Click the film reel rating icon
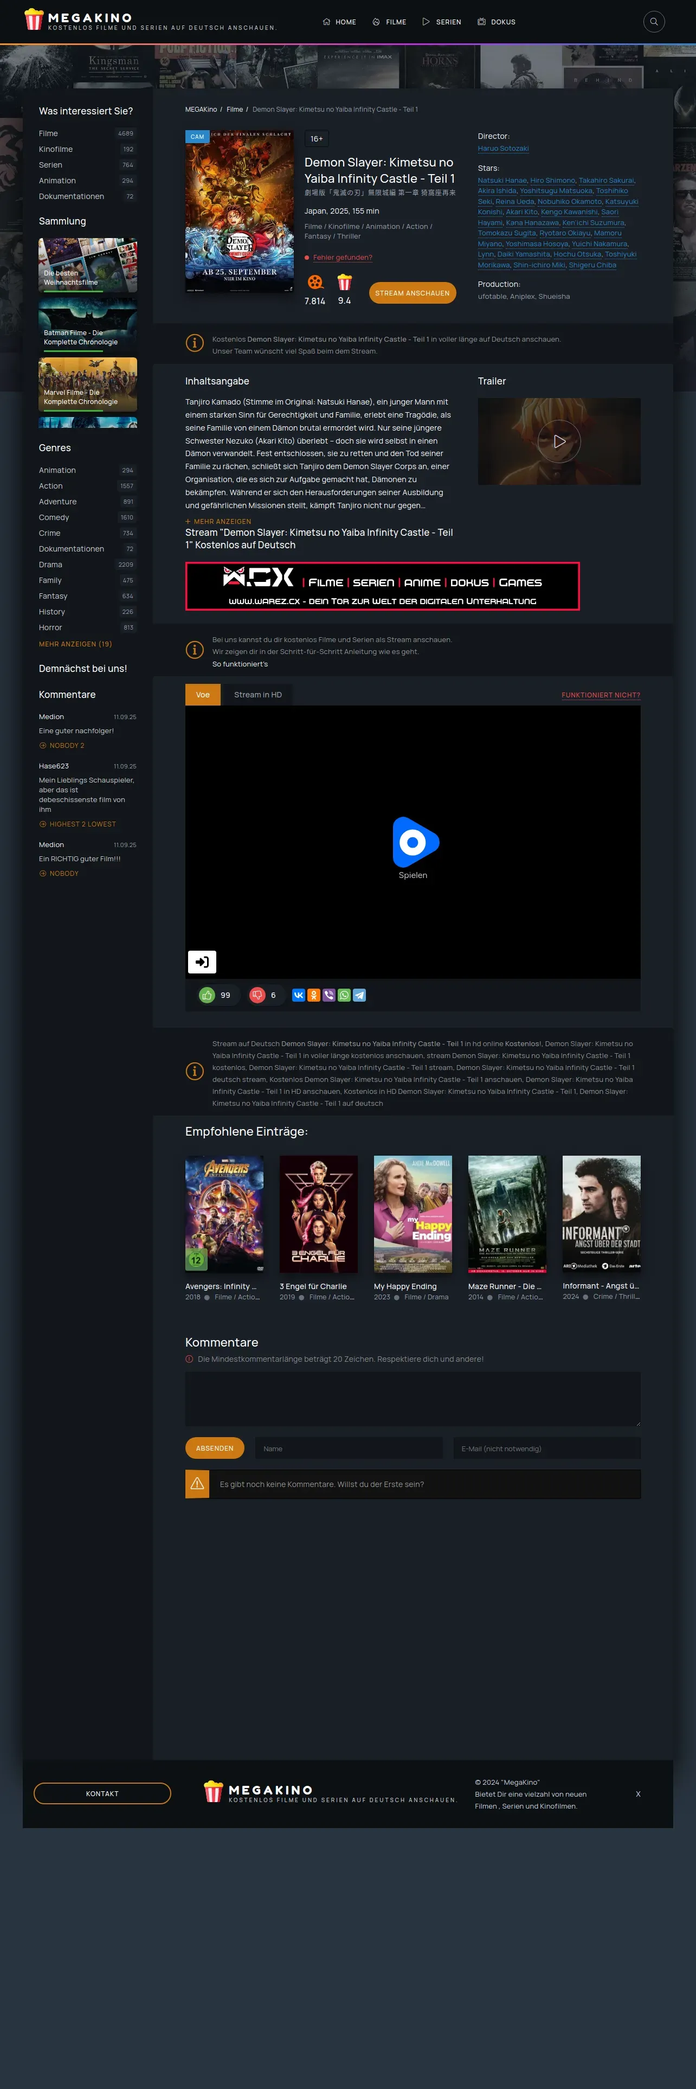 tap(315, 282)
